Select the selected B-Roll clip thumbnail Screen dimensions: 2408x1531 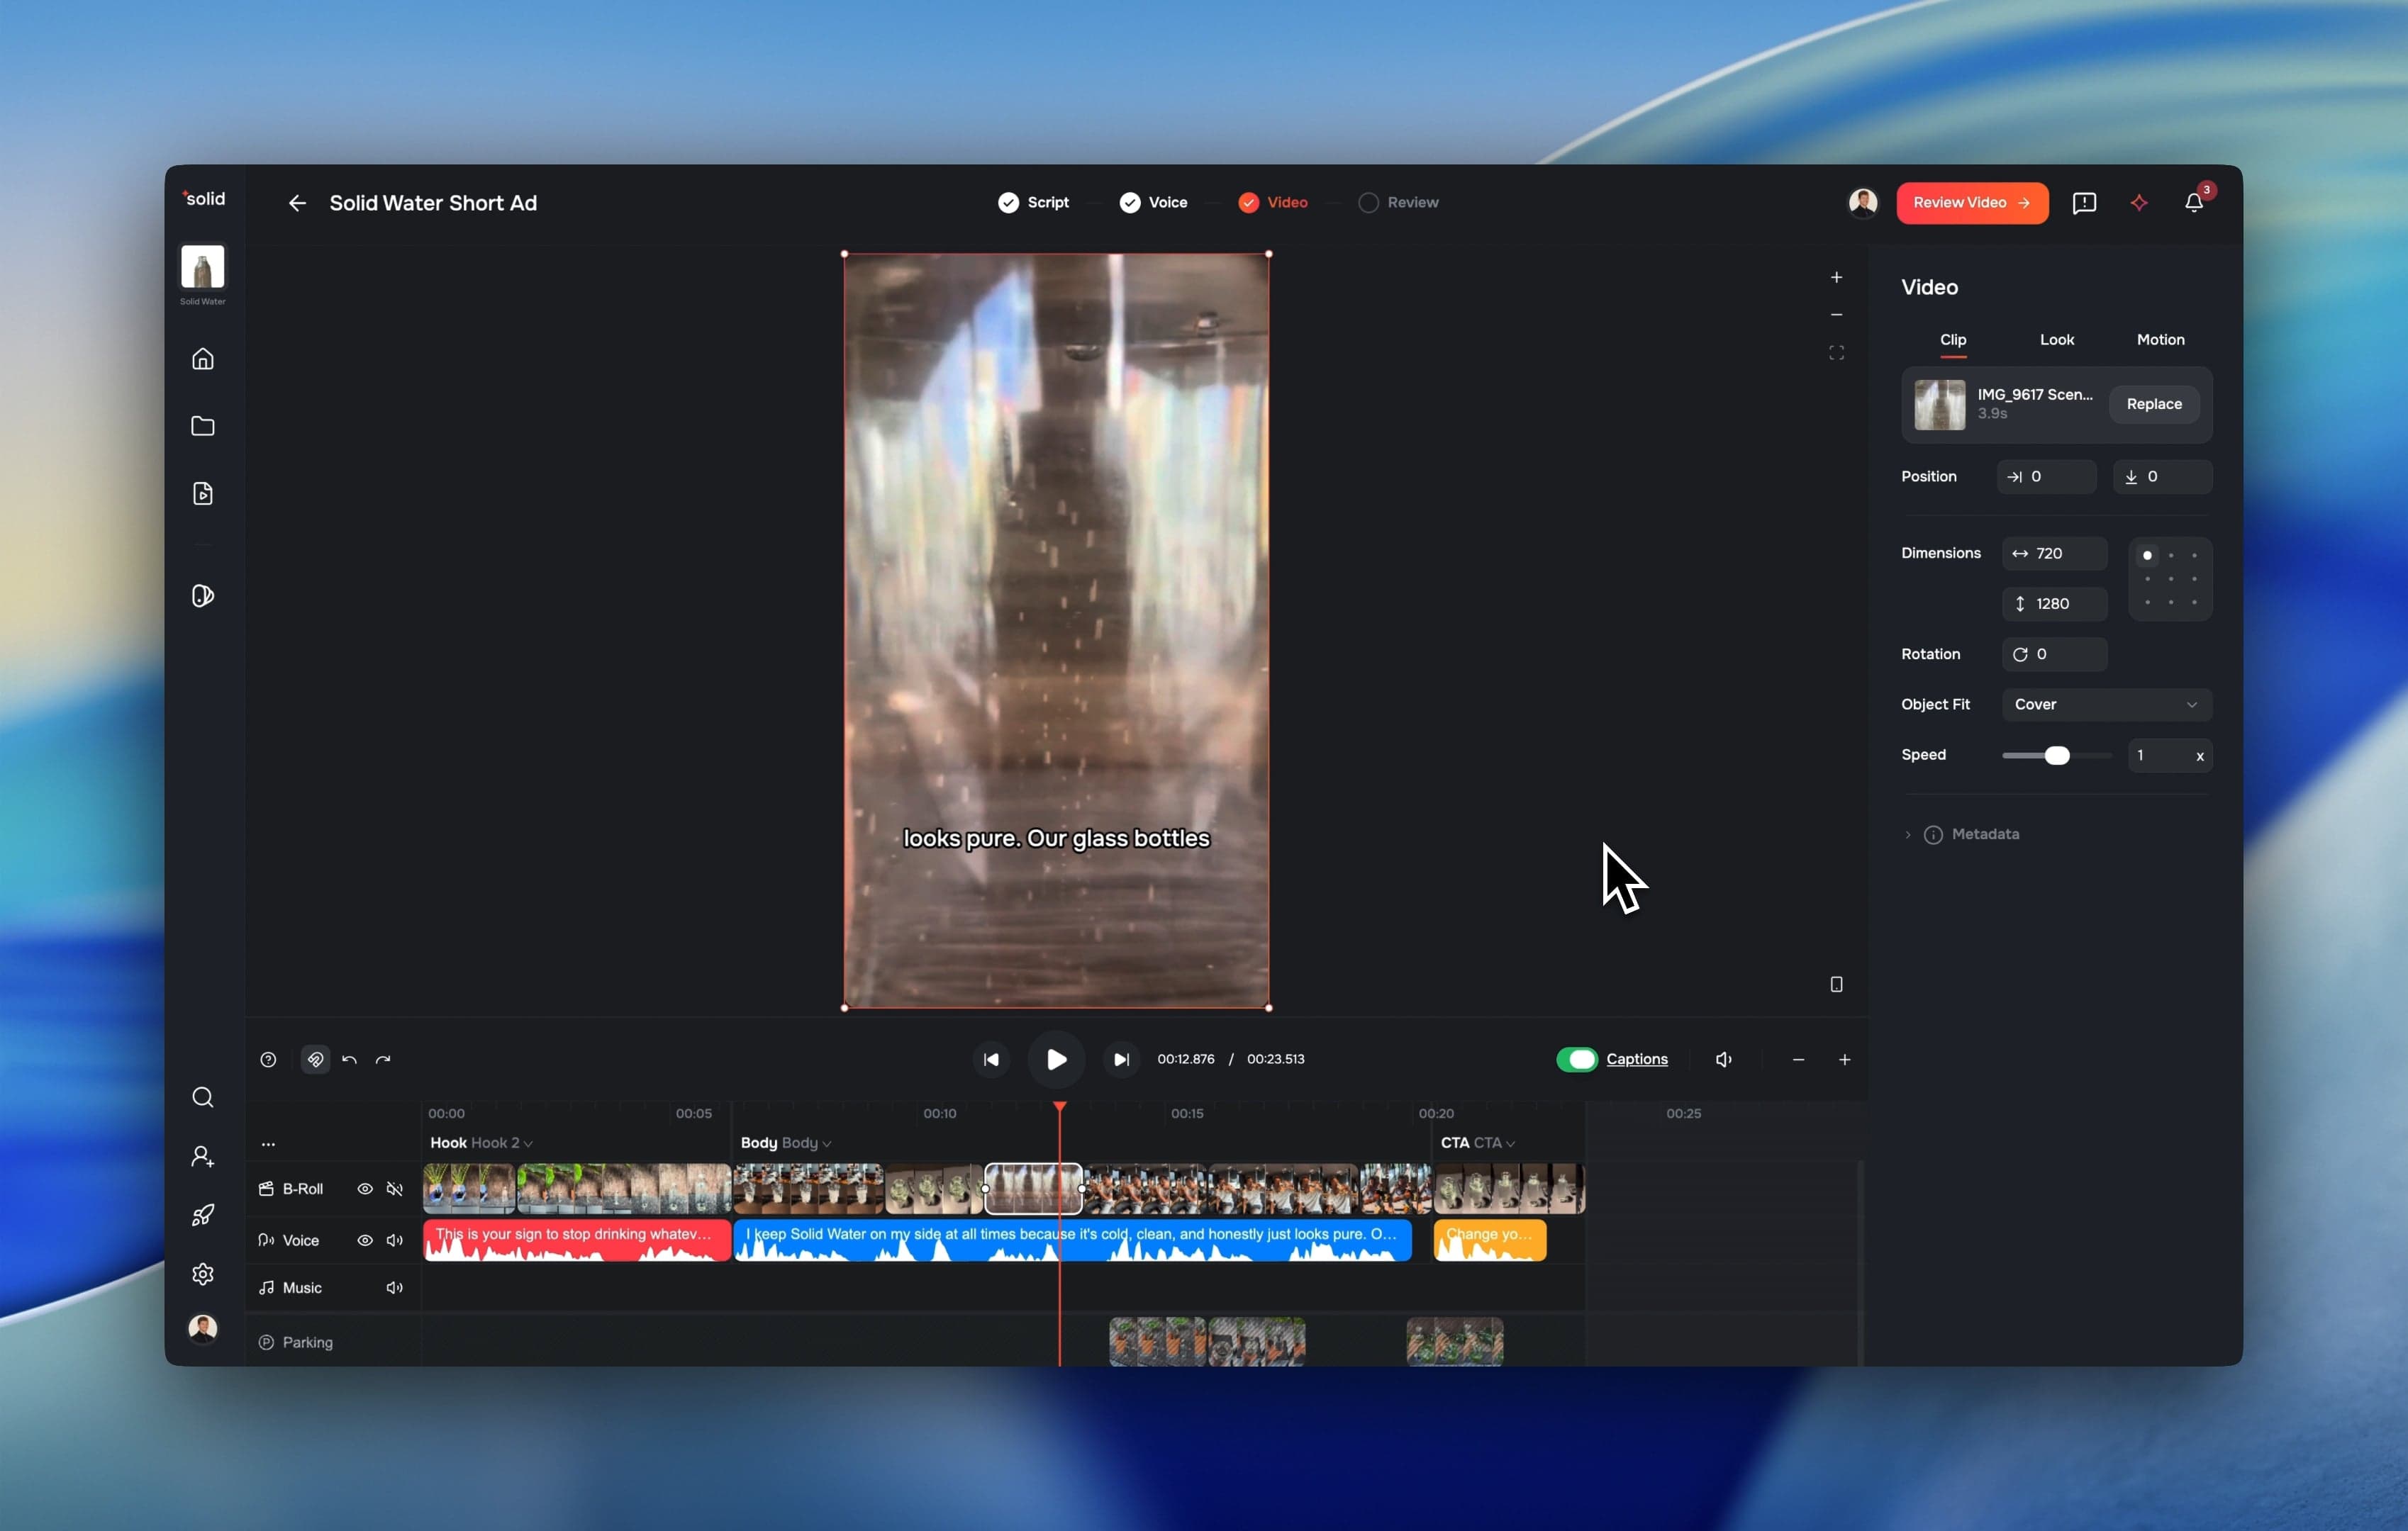1033,1189
